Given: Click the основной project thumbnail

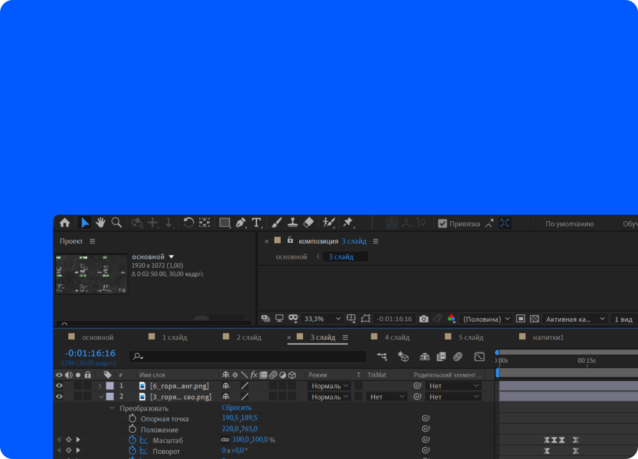Looking at the screenshot, I should 91,273.
